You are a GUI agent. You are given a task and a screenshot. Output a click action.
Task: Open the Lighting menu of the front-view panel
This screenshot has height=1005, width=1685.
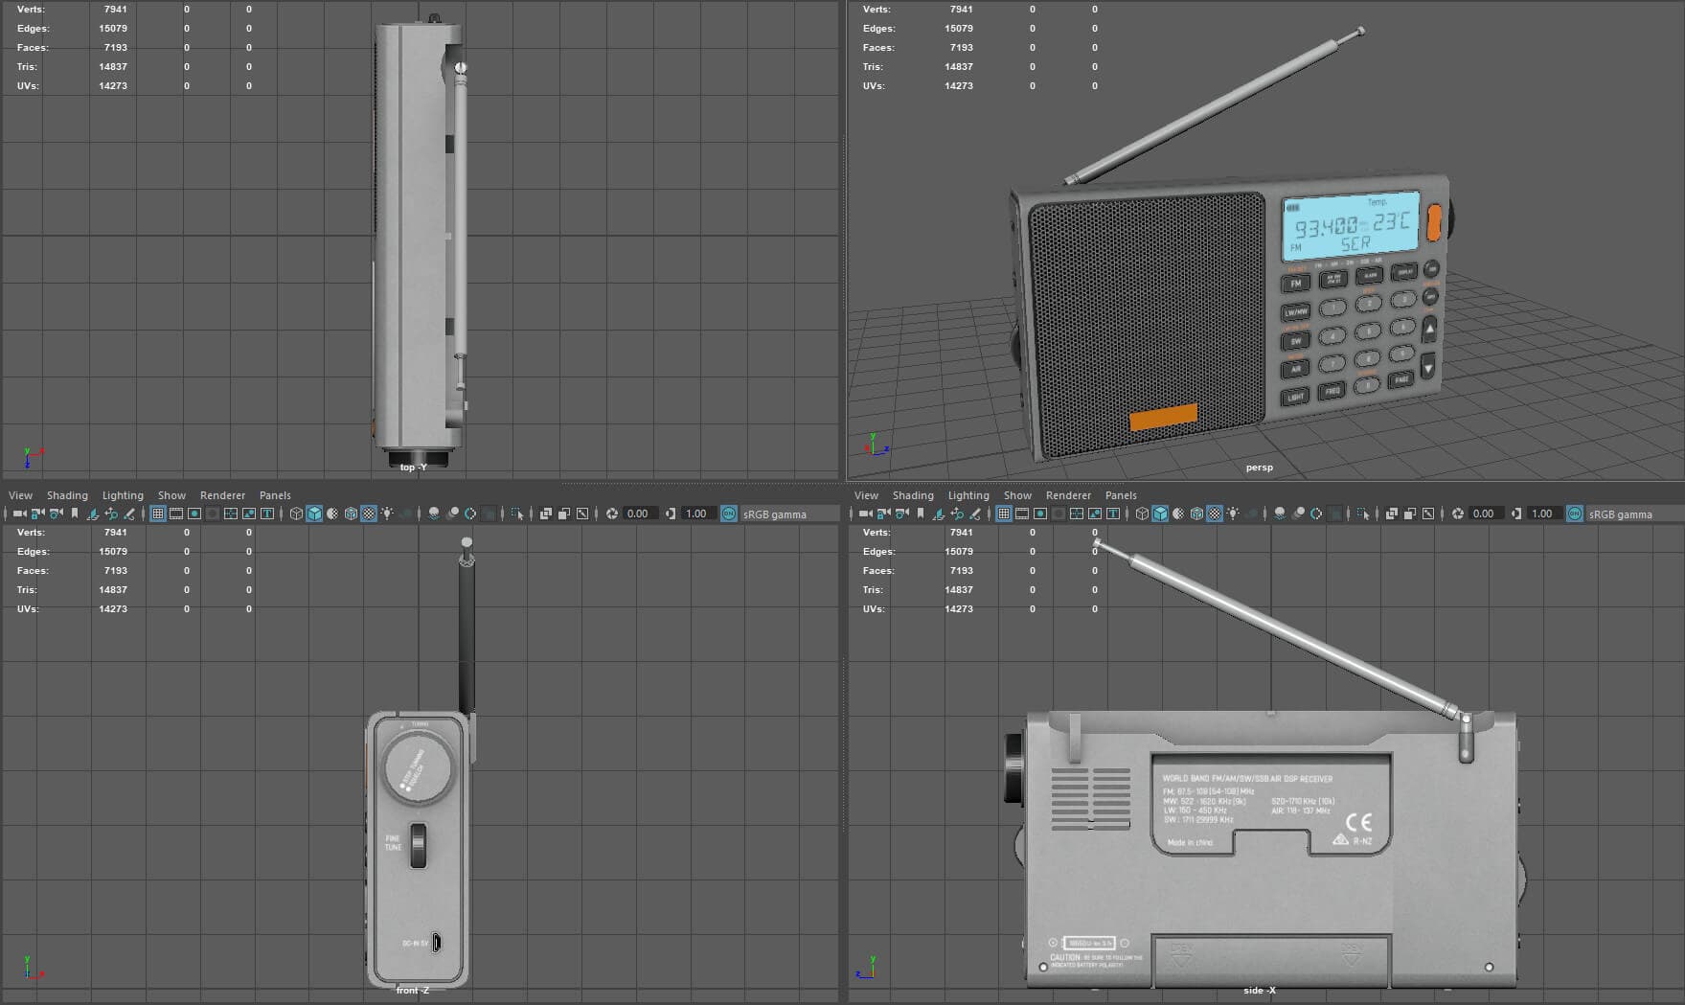pos(123,495)
